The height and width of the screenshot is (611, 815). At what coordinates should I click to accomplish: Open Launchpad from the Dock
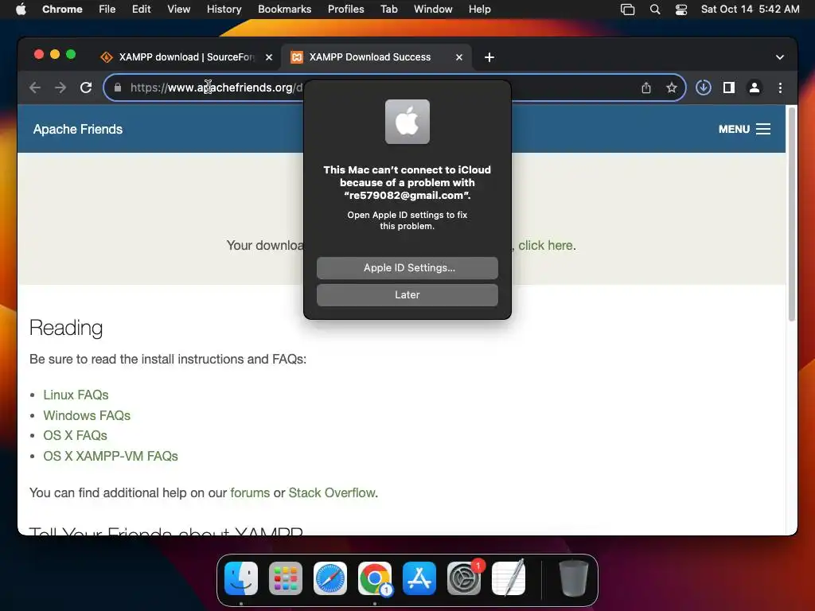[x=286, y=578]
